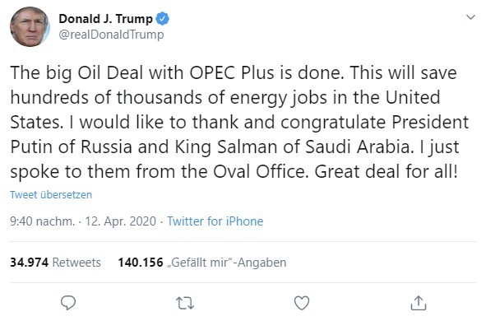Screen dimensions: 486x321
Task: Open the share tweet icon
Action: point(419,303)
